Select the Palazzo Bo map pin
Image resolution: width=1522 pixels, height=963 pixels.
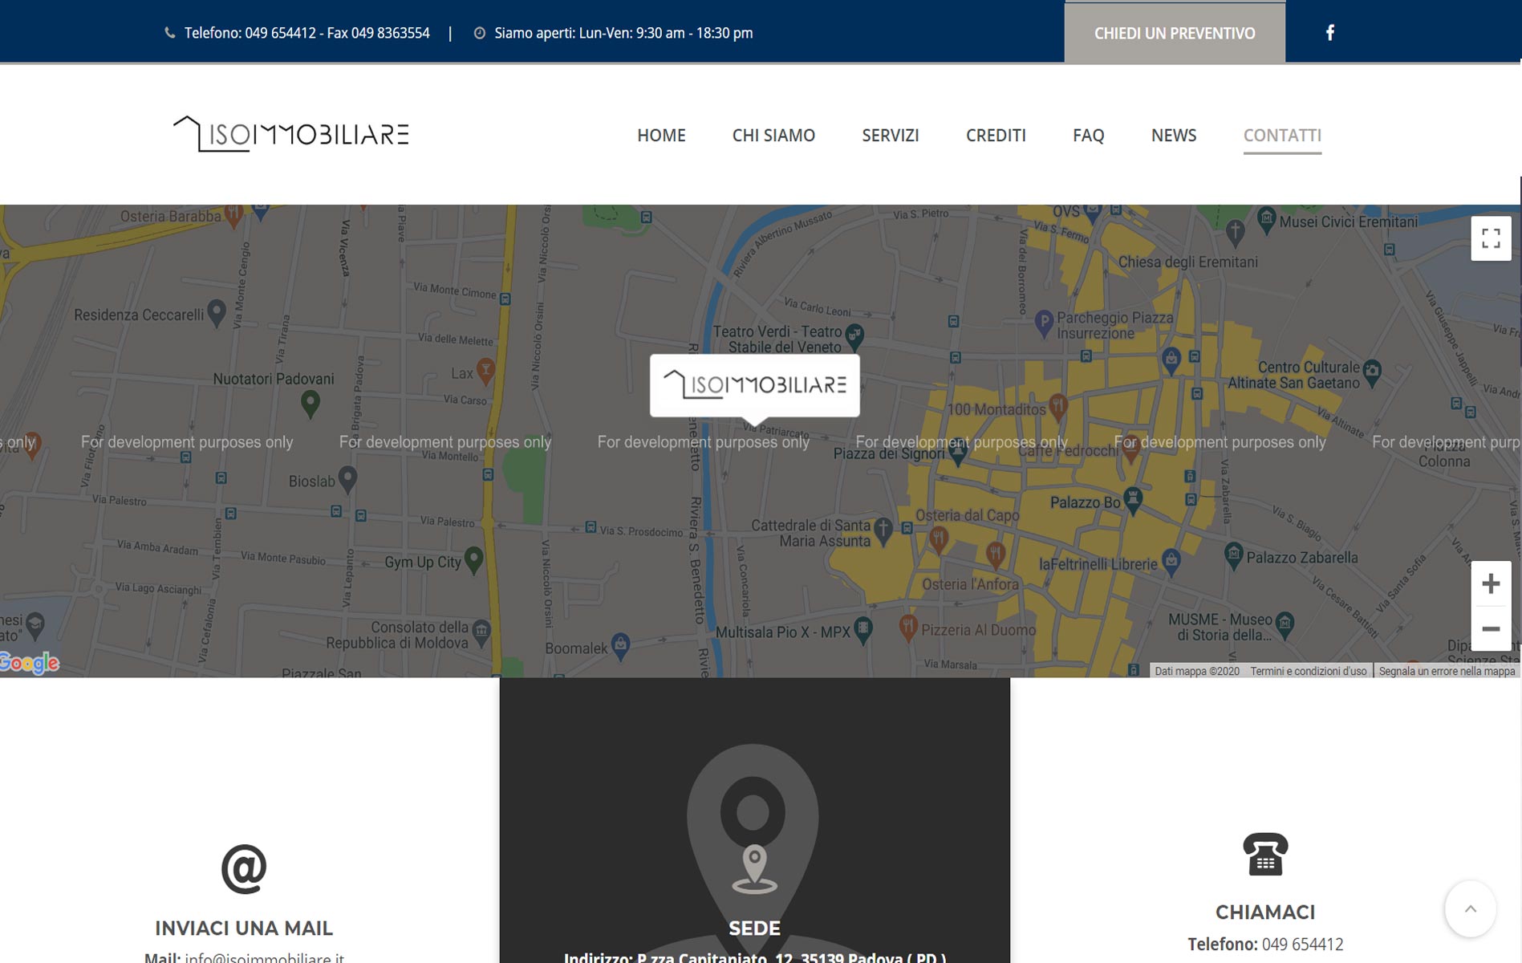point(1133,499)
